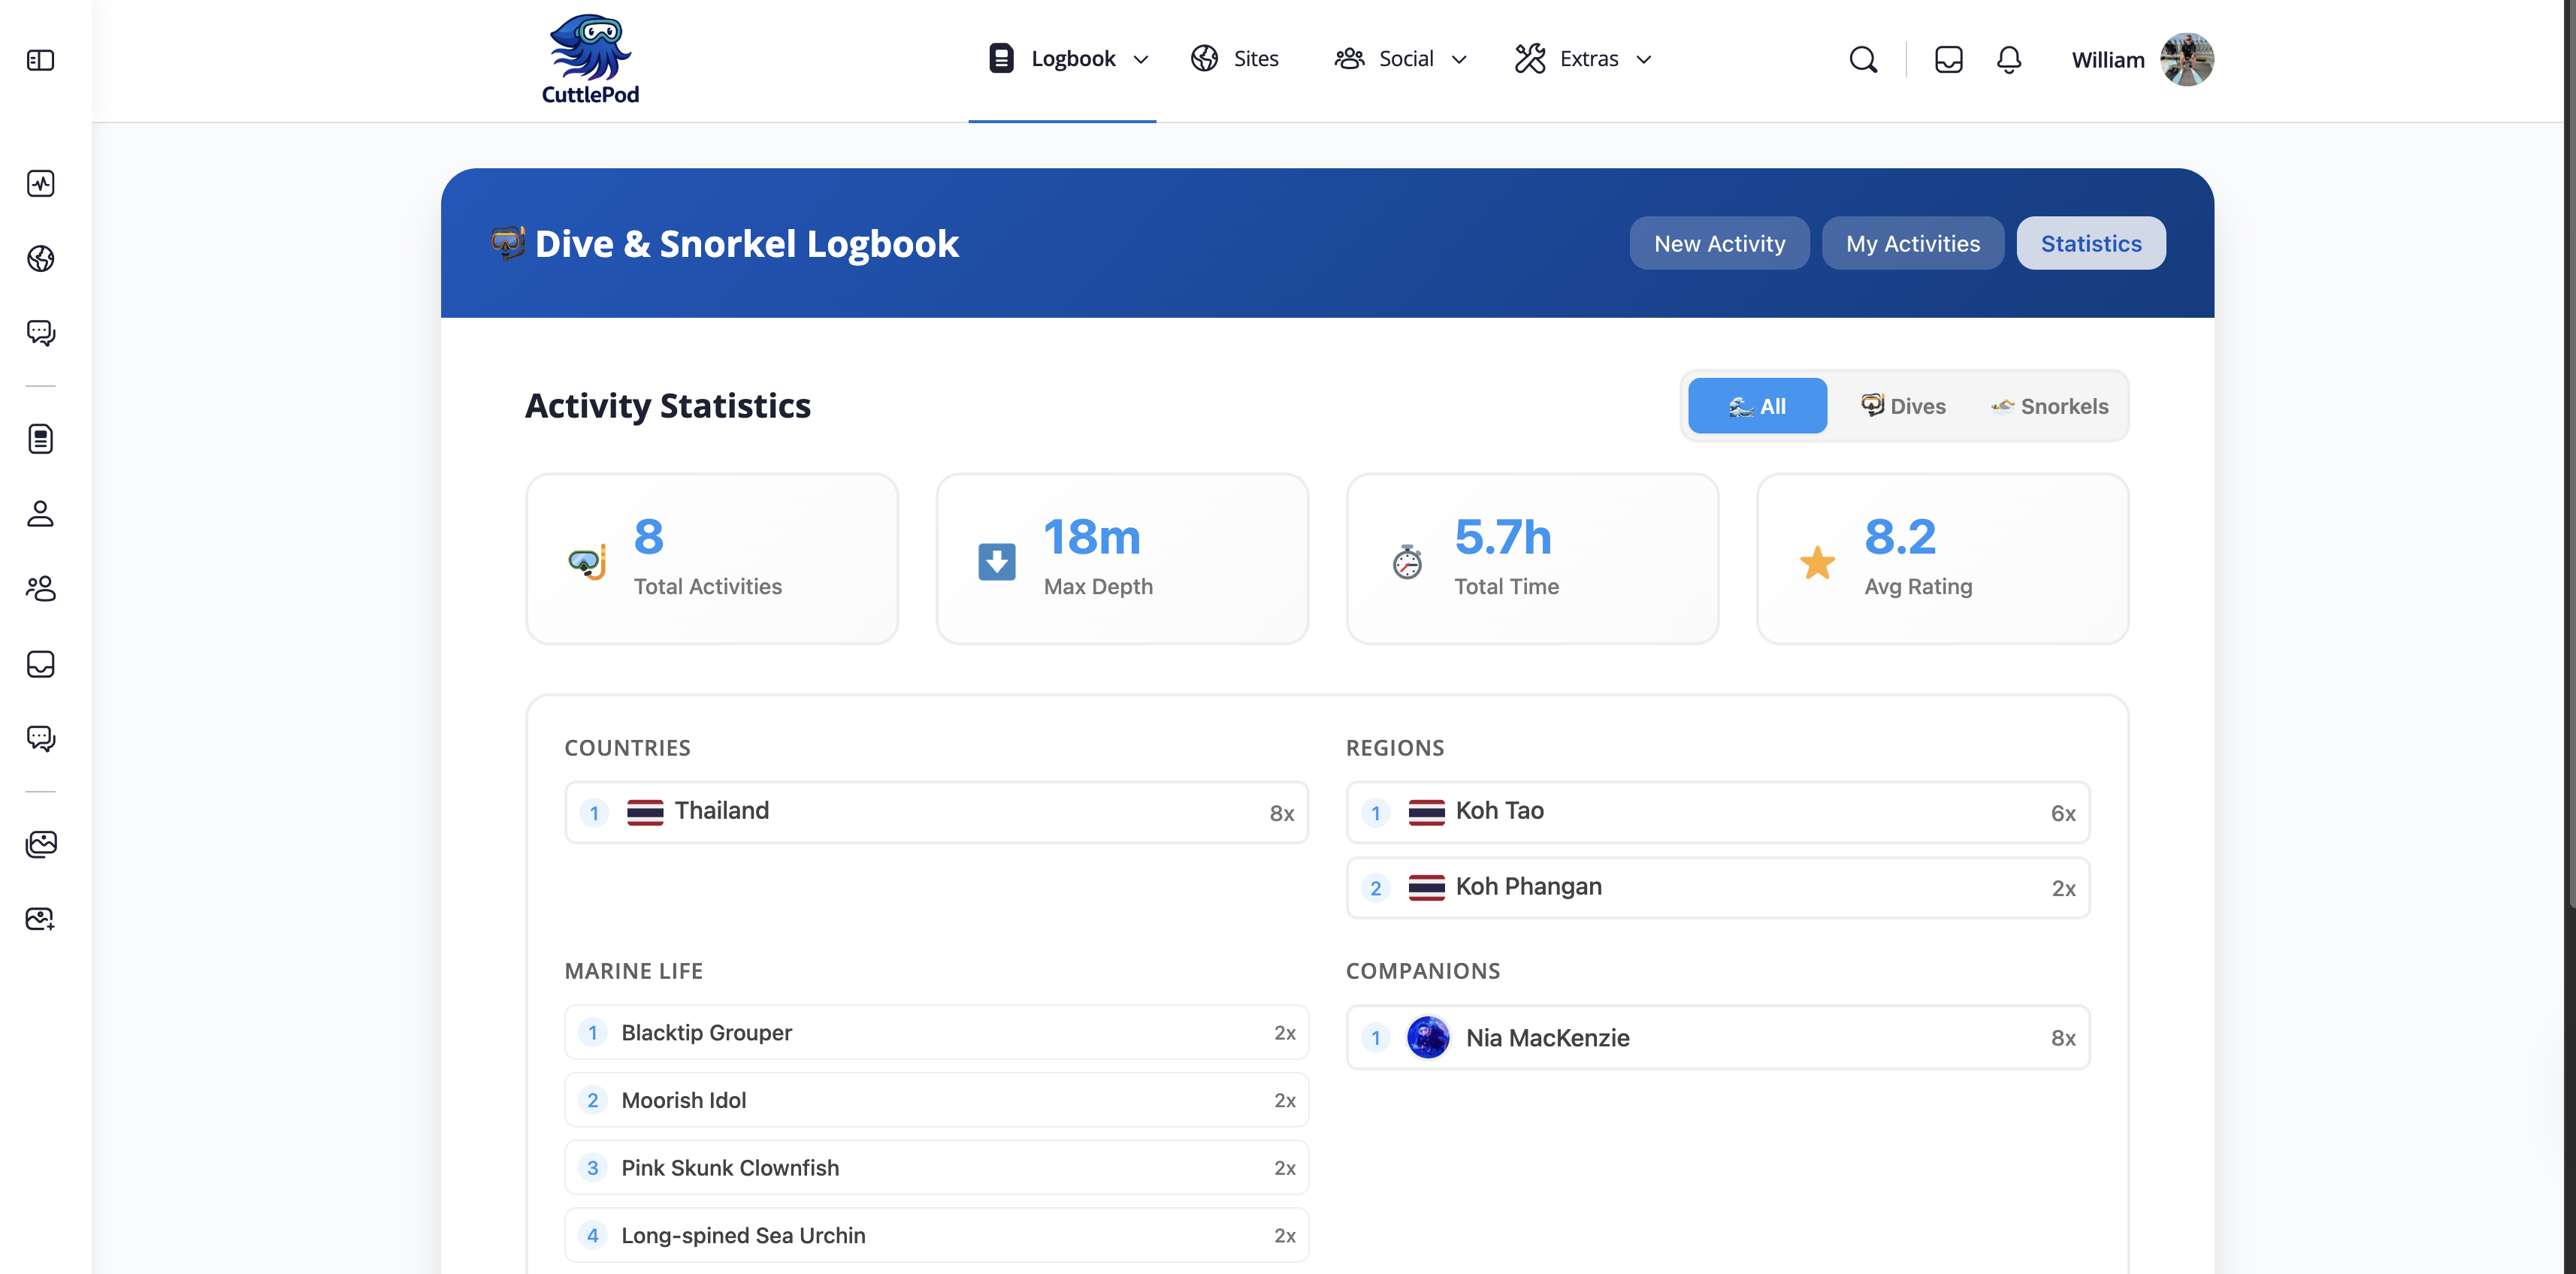Click the My Activities button
The height and width of the screenshot is (1274, 2576).
coord(1912,243)
